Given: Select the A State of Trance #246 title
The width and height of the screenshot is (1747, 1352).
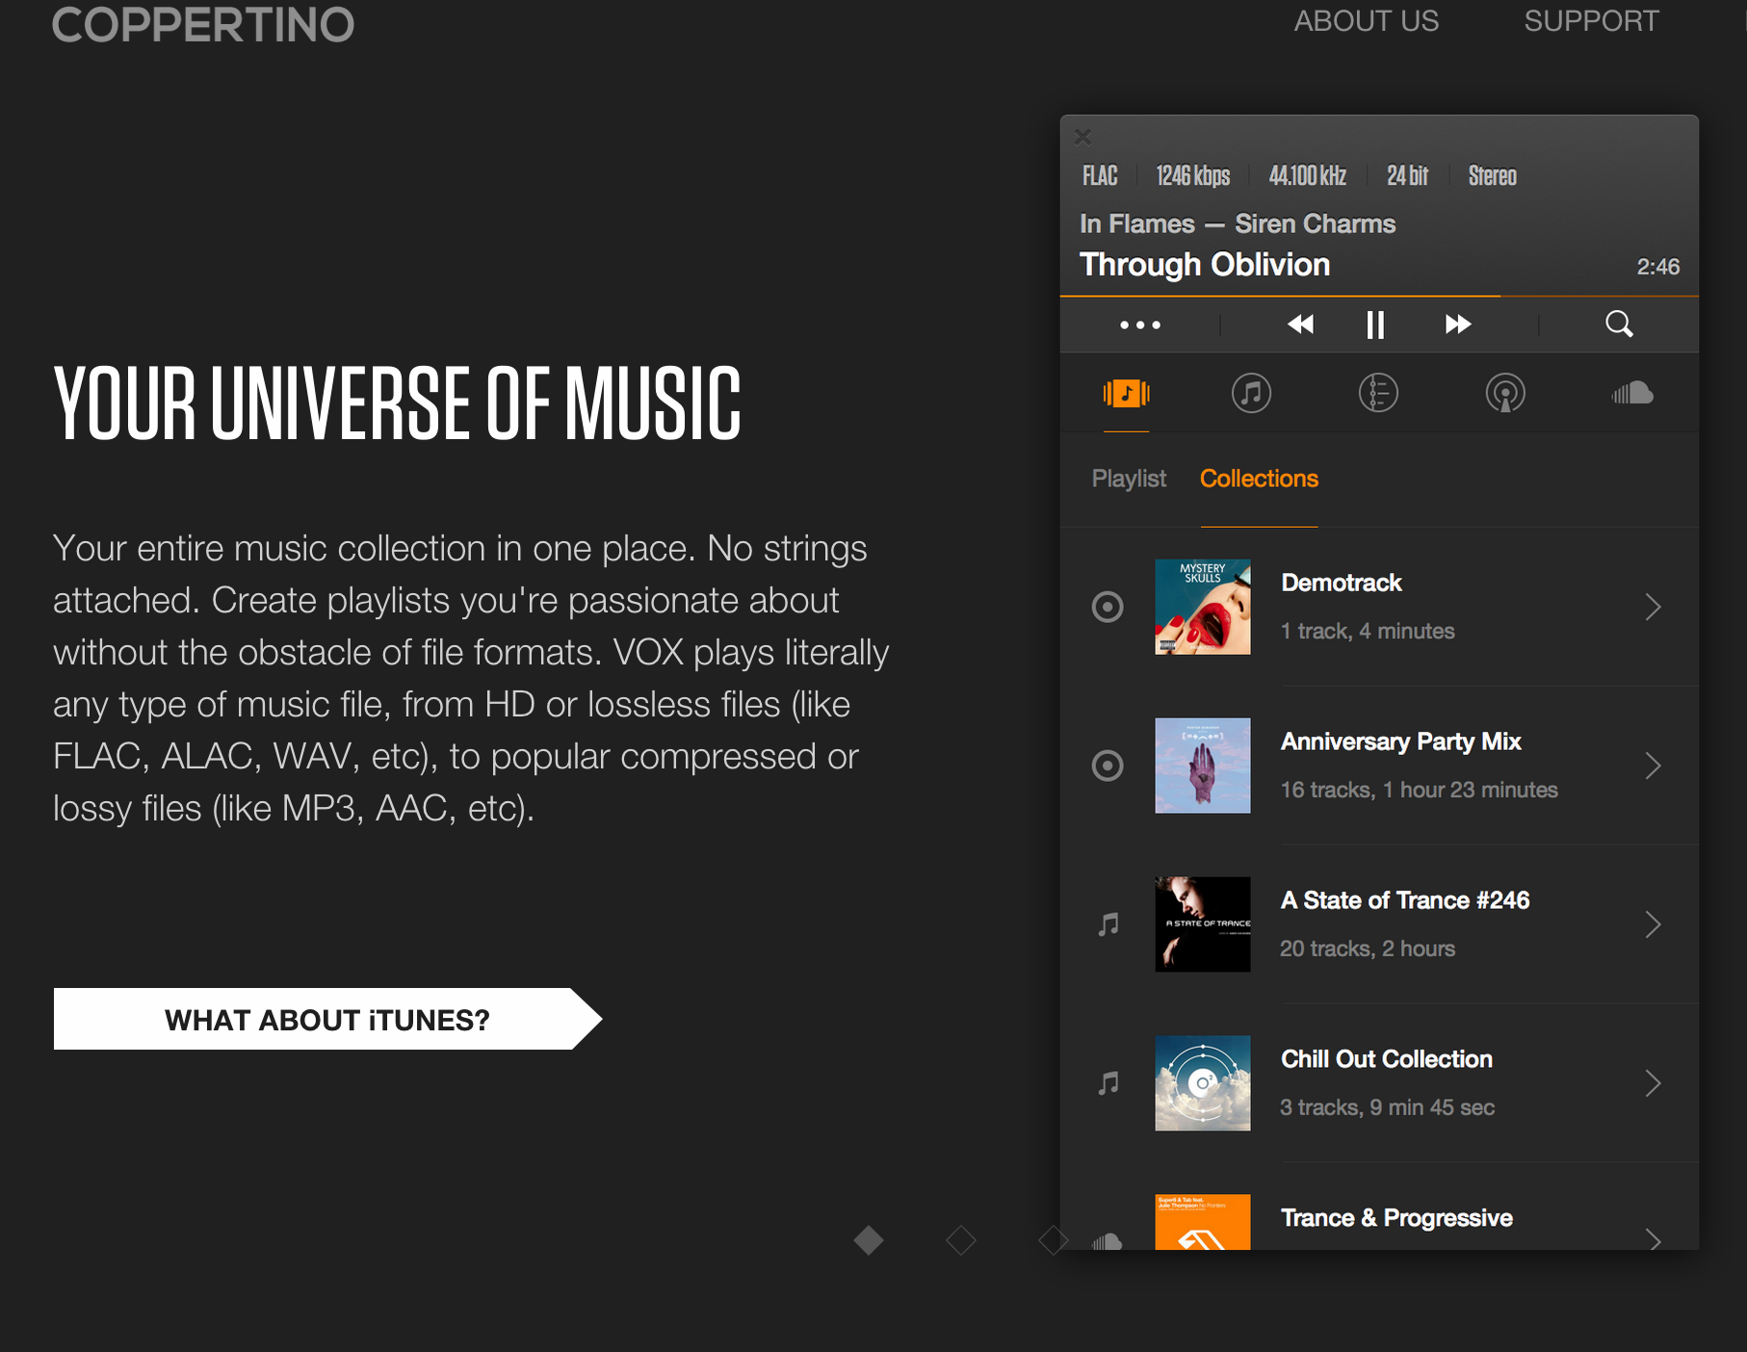Looking at the screenshot, I should pyautogui.click(x=1405, y=900).
